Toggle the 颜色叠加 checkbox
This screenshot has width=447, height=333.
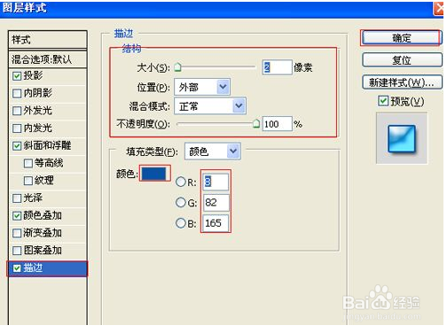click(17, 215)
